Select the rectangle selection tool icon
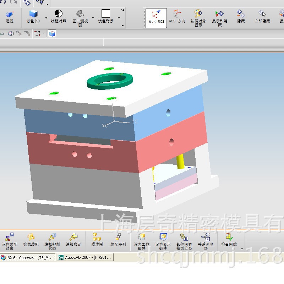The width and height of the screenshot is (284, 284). (x=37, y=33)
